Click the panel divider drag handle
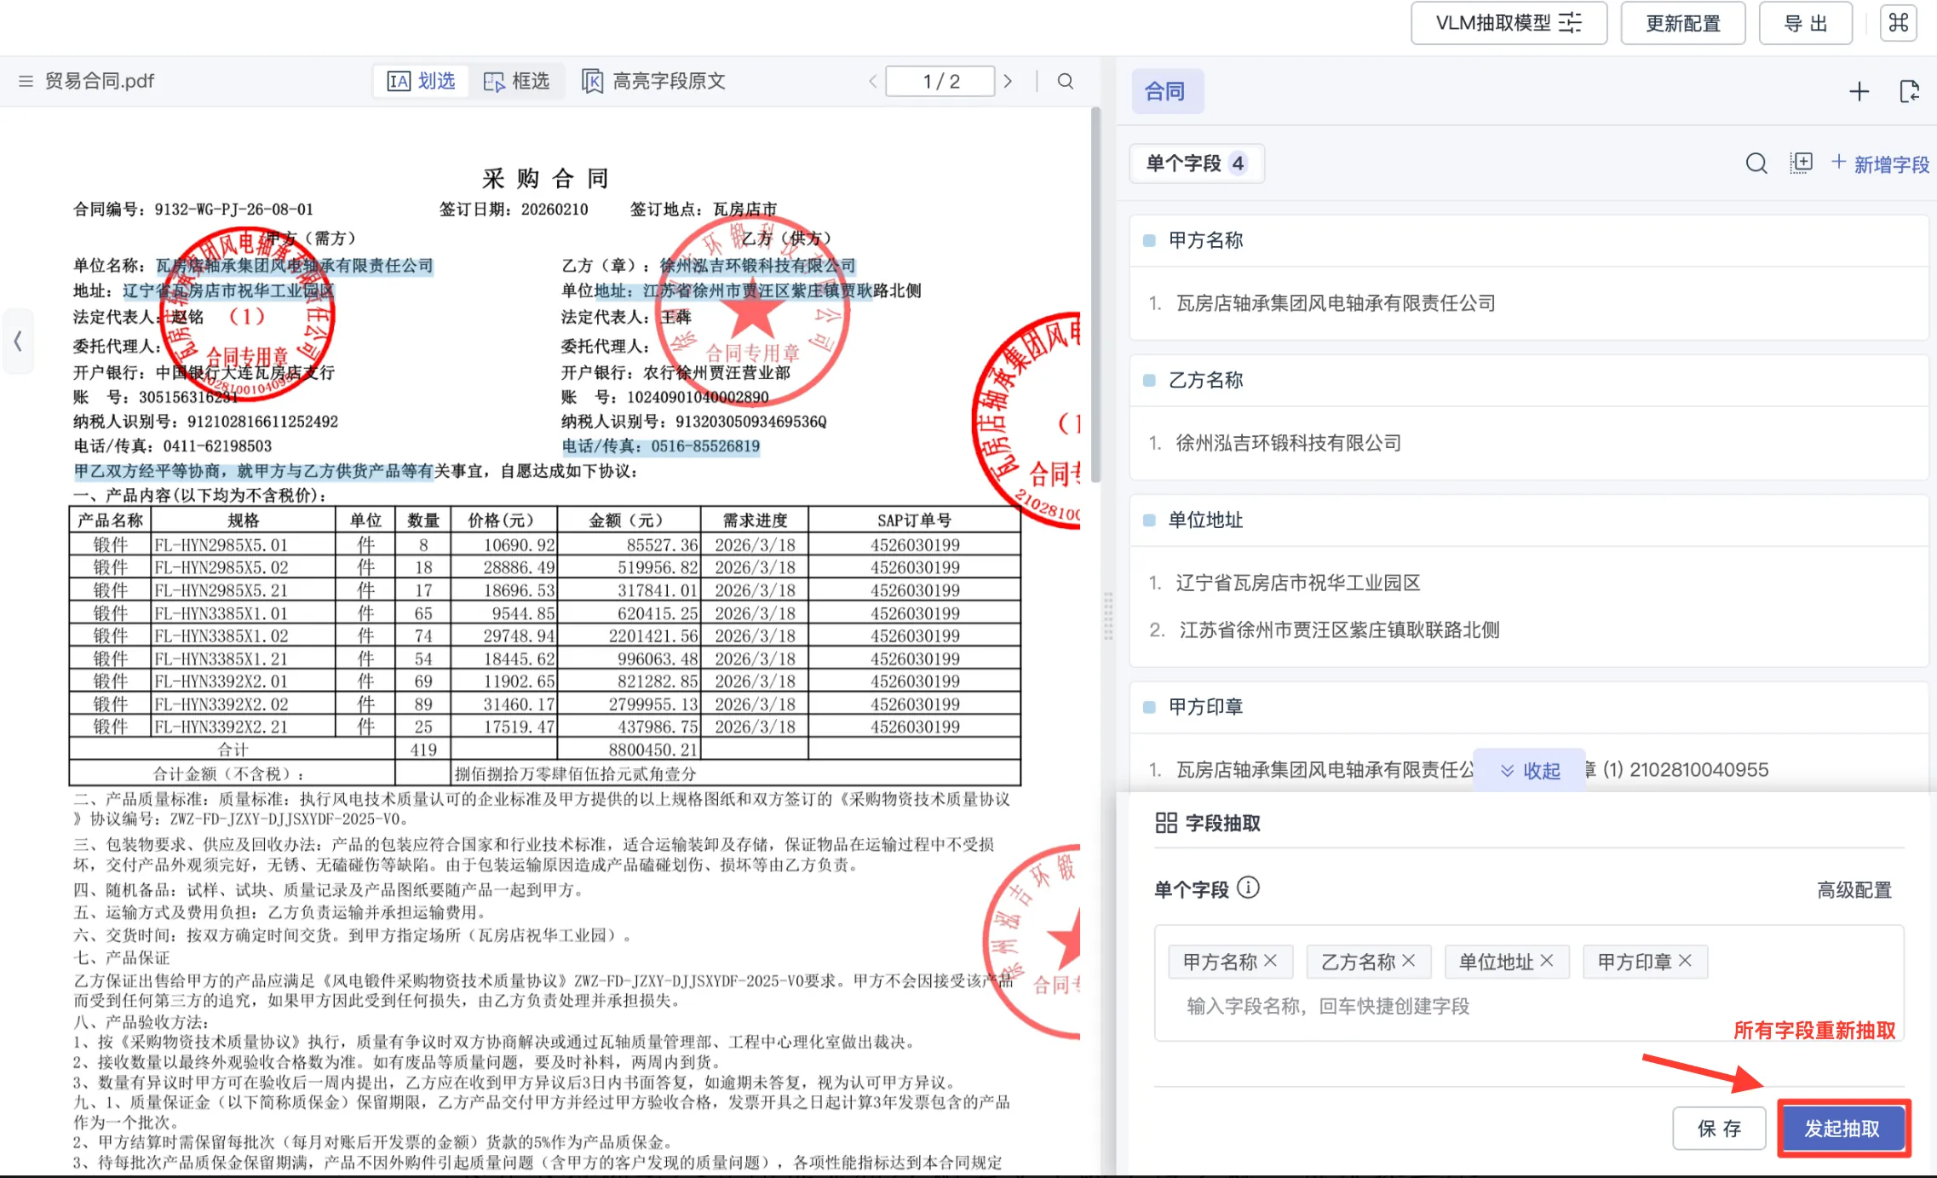Image resolution: width=1937 pixels, height=1178 pixels. 1108,615
